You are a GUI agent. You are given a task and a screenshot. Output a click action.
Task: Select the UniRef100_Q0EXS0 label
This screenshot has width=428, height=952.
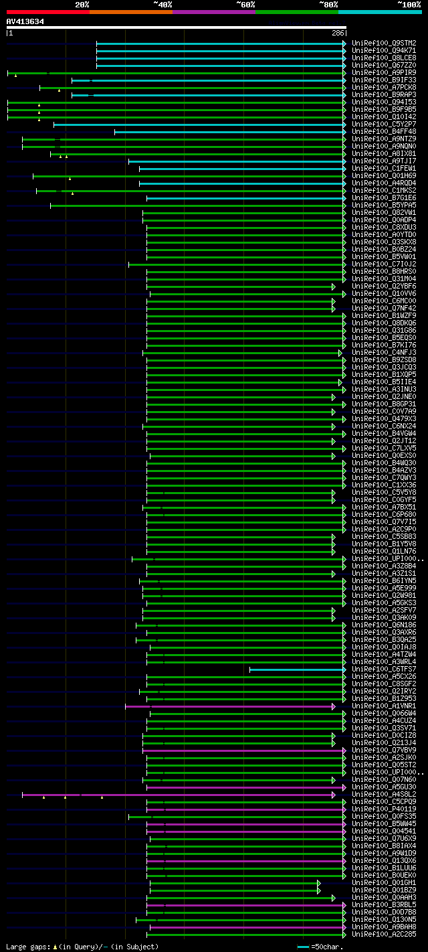tap(384, 456)
